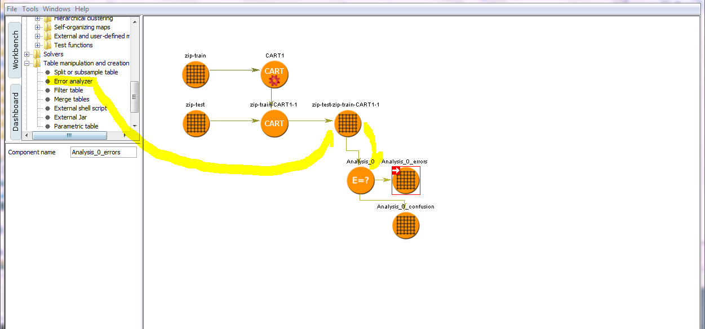Click the zip-train-CART1-1 model node
Image resolution: width=705 pixels, height=329 pixels.
click(274, 123)
